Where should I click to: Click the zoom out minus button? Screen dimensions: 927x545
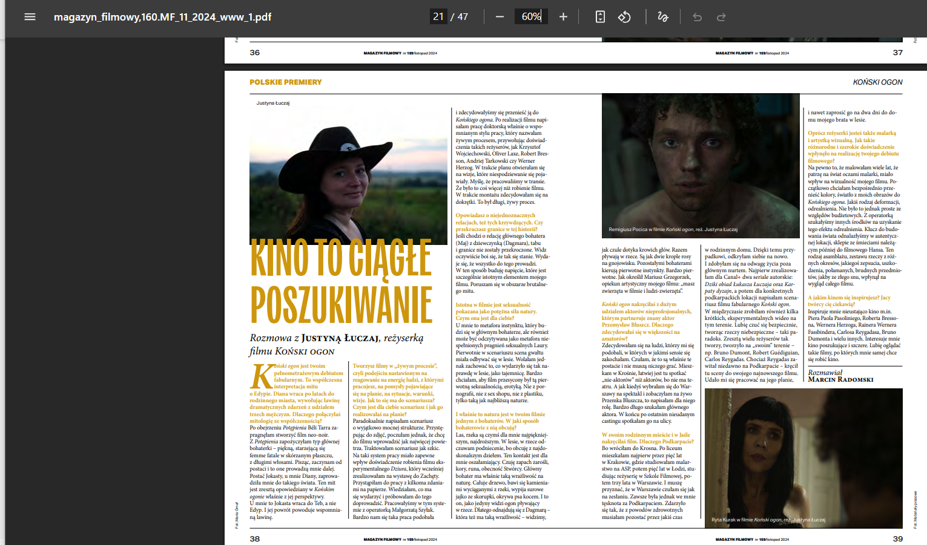[x=500, y=17]
